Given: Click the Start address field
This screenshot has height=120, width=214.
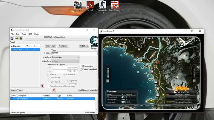Looking at the screenshot, I should [66, 68].
